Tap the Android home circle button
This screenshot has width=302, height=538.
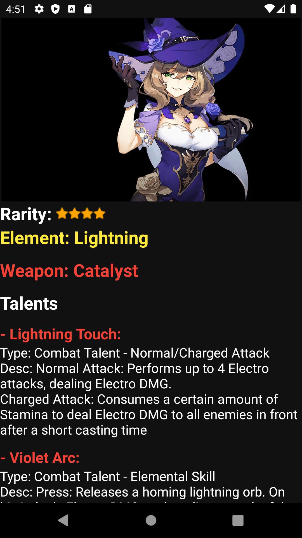[x=151, y=520]
